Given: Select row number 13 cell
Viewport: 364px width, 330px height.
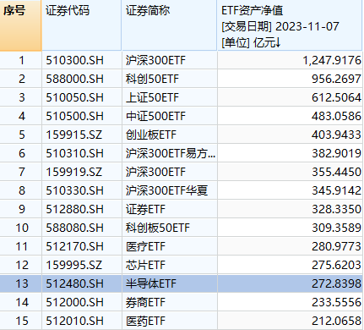Looking at the screenshot, I should 20,283.
